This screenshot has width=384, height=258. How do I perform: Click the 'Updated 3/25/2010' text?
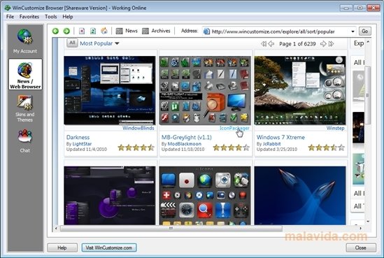pos(277,150)
